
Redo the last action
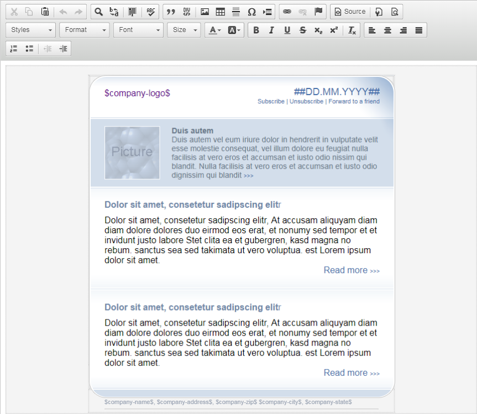(x=78, y=12)
